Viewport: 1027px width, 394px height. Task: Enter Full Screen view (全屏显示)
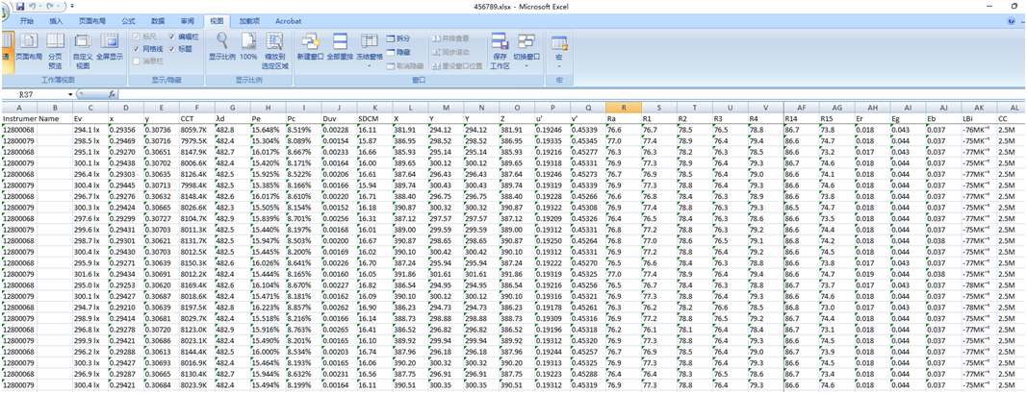(109, 48)
